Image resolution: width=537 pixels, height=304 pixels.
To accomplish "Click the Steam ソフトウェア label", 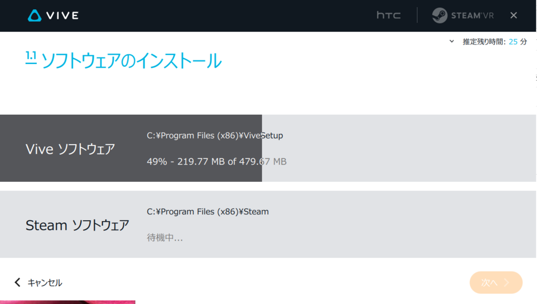I will coord(78,225).
